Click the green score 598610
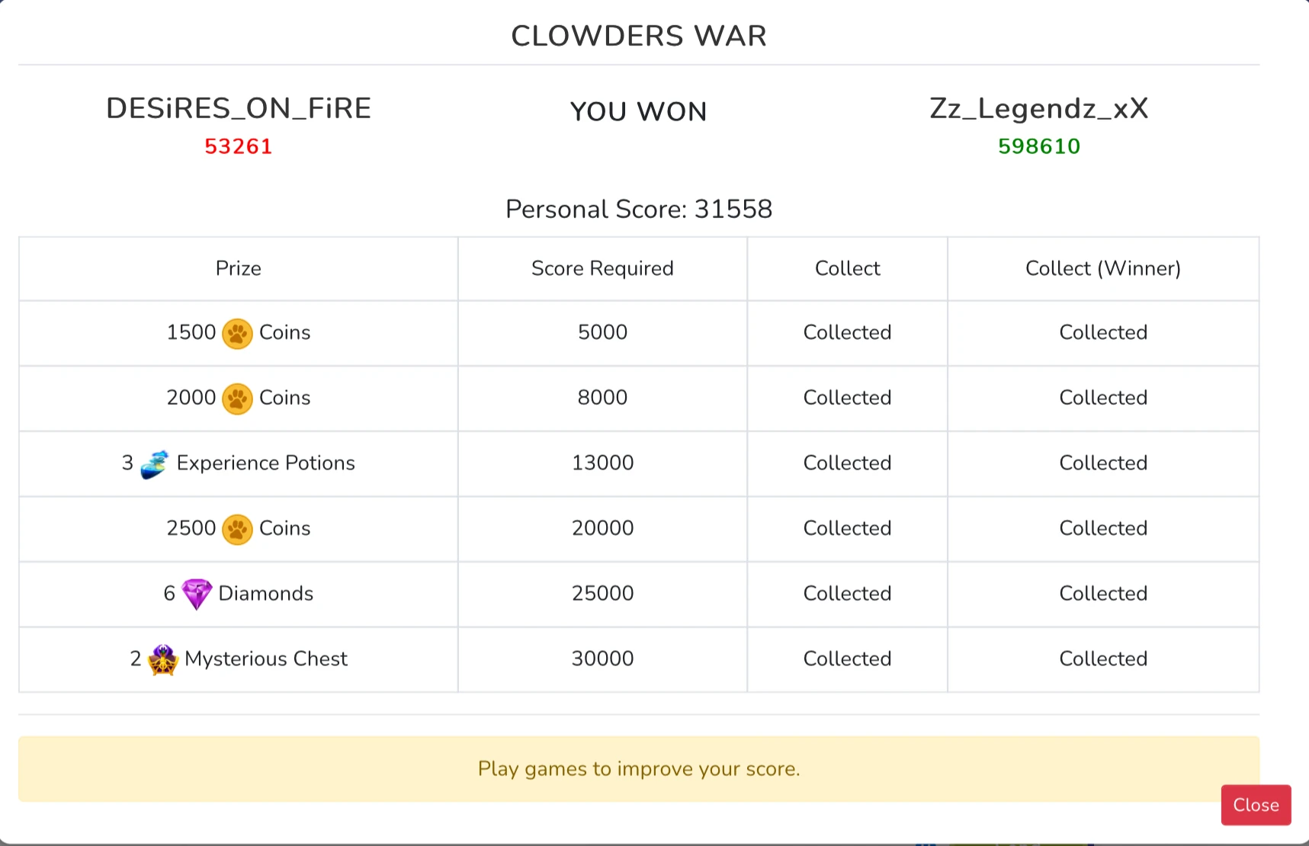The width and height of the screenshot is (1309, 846). tap(1038, 146)
